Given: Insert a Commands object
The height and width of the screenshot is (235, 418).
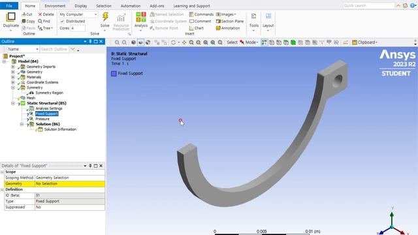Looking at the screenshot, I should point(201,14).
